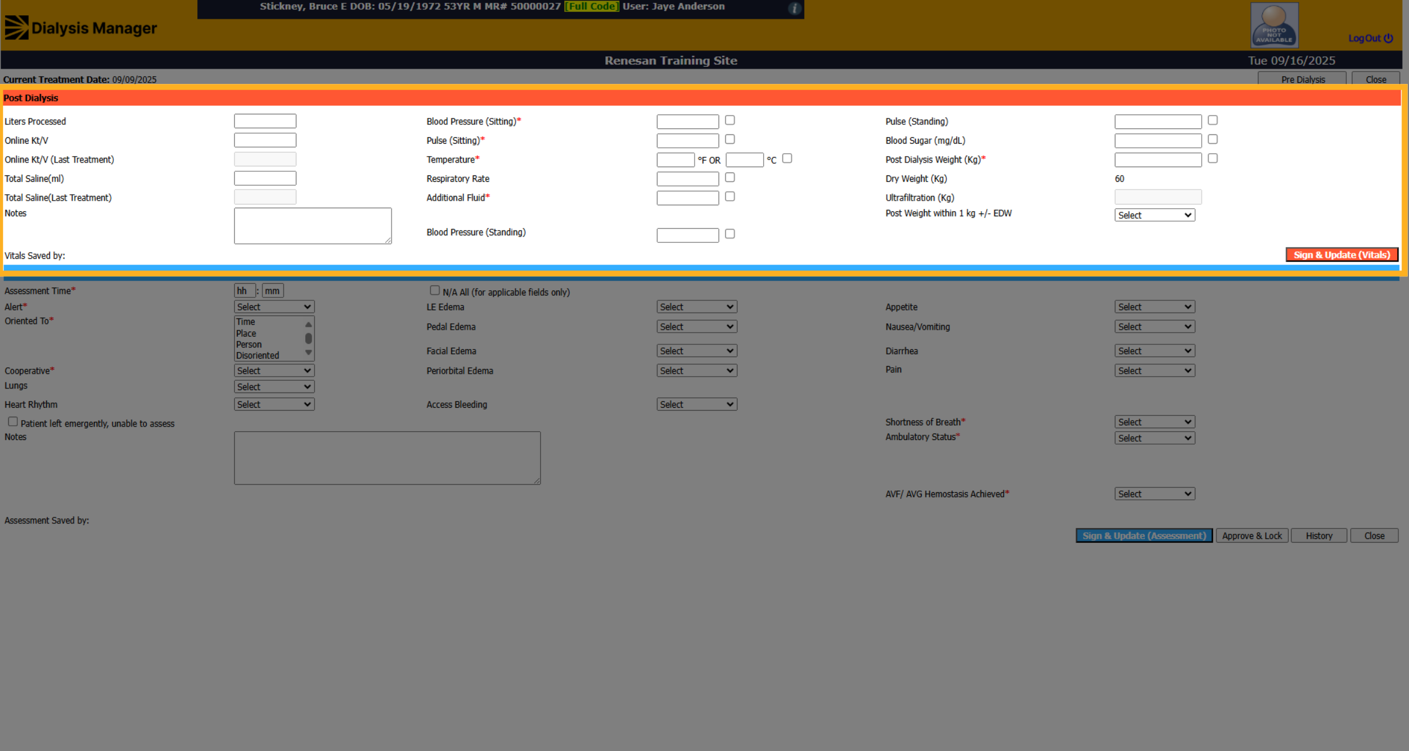Check the Post Dialysis Weight checkbox
This screenshot has width=1409, height=751.
point(1212,158)
